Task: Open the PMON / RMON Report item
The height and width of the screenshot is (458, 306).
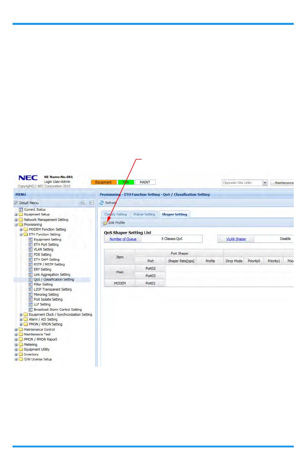Action: point(41,339)
